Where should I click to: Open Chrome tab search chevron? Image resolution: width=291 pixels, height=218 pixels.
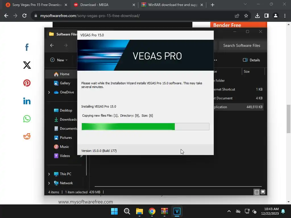click(x=245, y=4)
